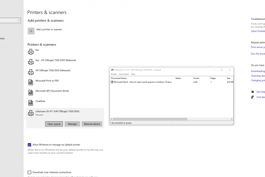Enable Download over metered connections checkbox
265x177 pixels.
[29, 172]
